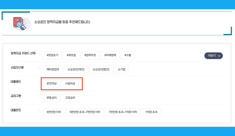Select loan limit 5천만원 이하
235x136 pixels.
(54, 112)
